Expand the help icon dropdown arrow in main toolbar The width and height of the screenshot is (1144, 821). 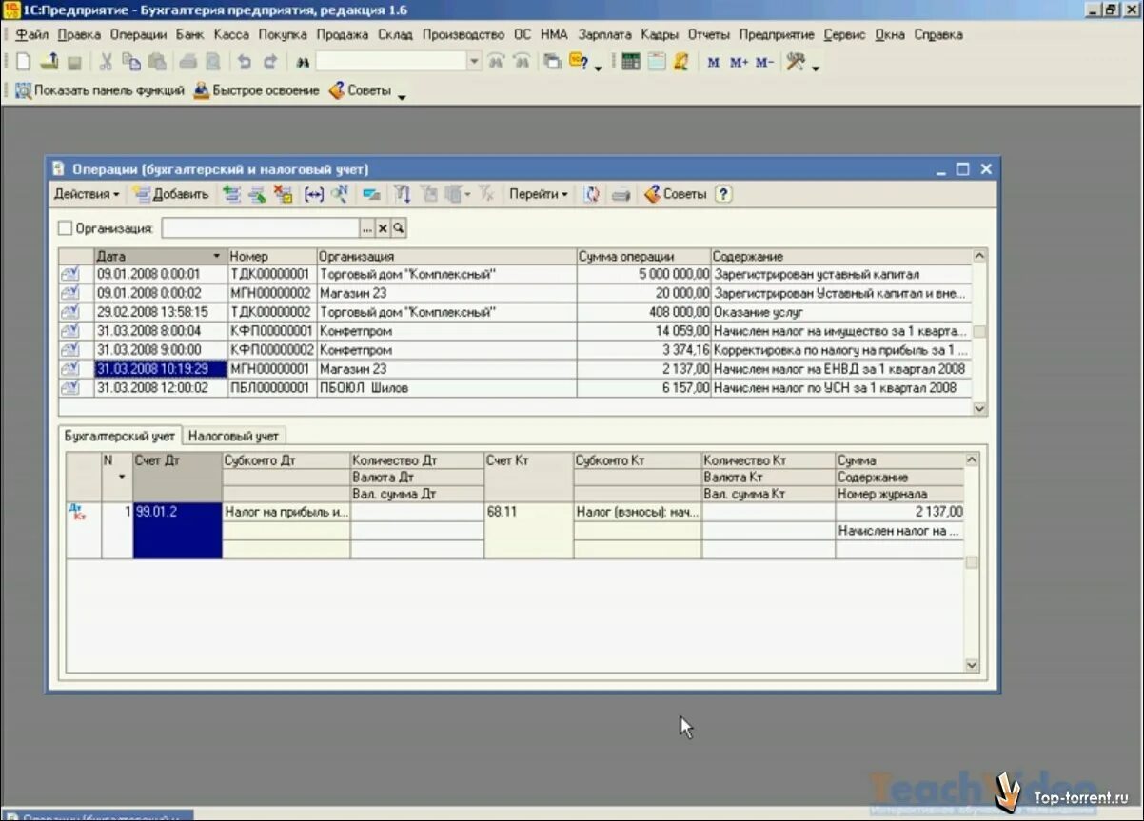598,68
